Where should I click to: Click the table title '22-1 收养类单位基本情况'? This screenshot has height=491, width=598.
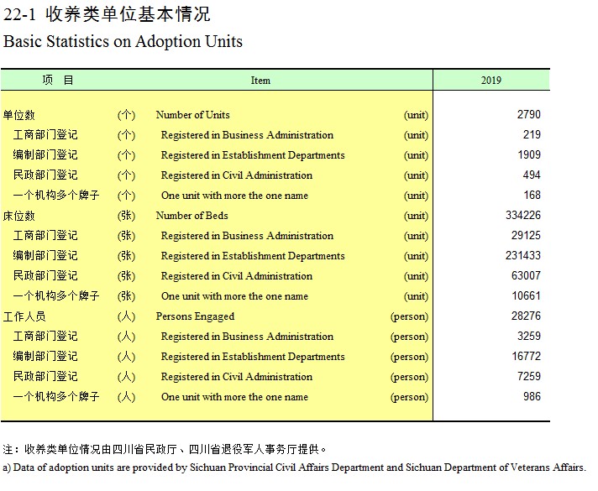pyautogui.click(x=107, y=14)
